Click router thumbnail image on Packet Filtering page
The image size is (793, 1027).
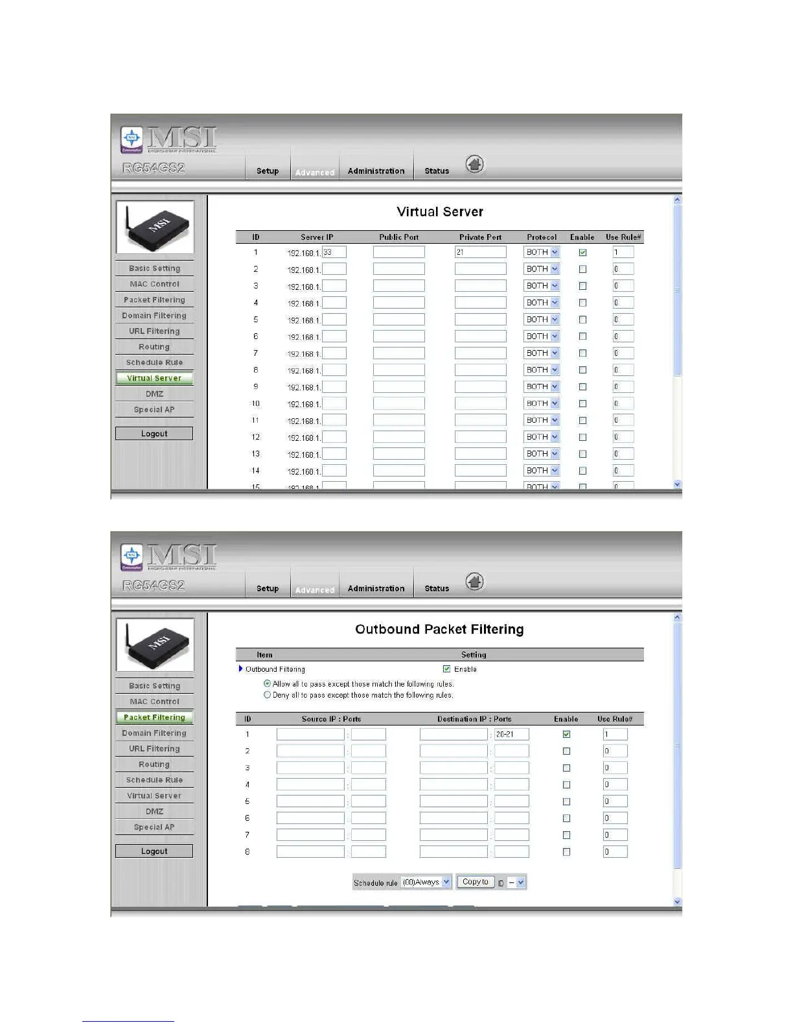[155, 644]
